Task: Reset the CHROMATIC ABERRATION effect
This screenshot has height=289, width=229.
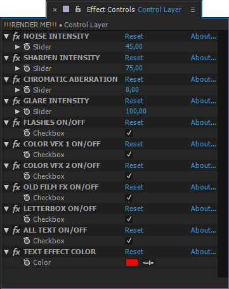Action: [x=134, y=79]
